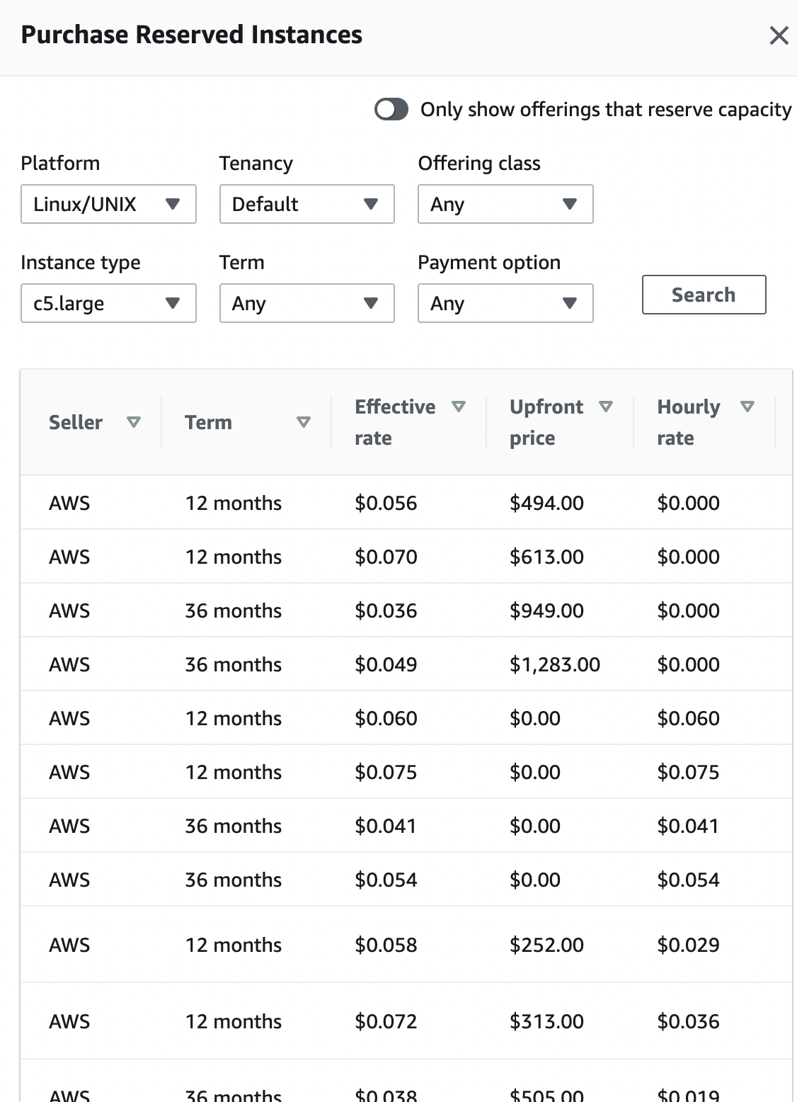Image resolution: width=797 pixels, height=1102 pixels.
Task: Click the $0.056 effective rate cell
Action: [386, 503]
